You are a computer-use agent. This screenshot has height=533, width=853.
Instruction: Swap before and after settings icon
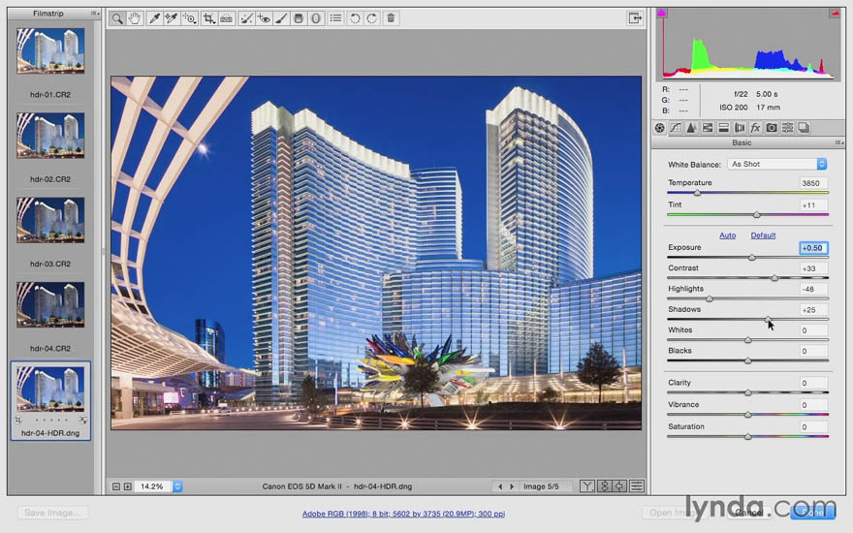(604, 486)
